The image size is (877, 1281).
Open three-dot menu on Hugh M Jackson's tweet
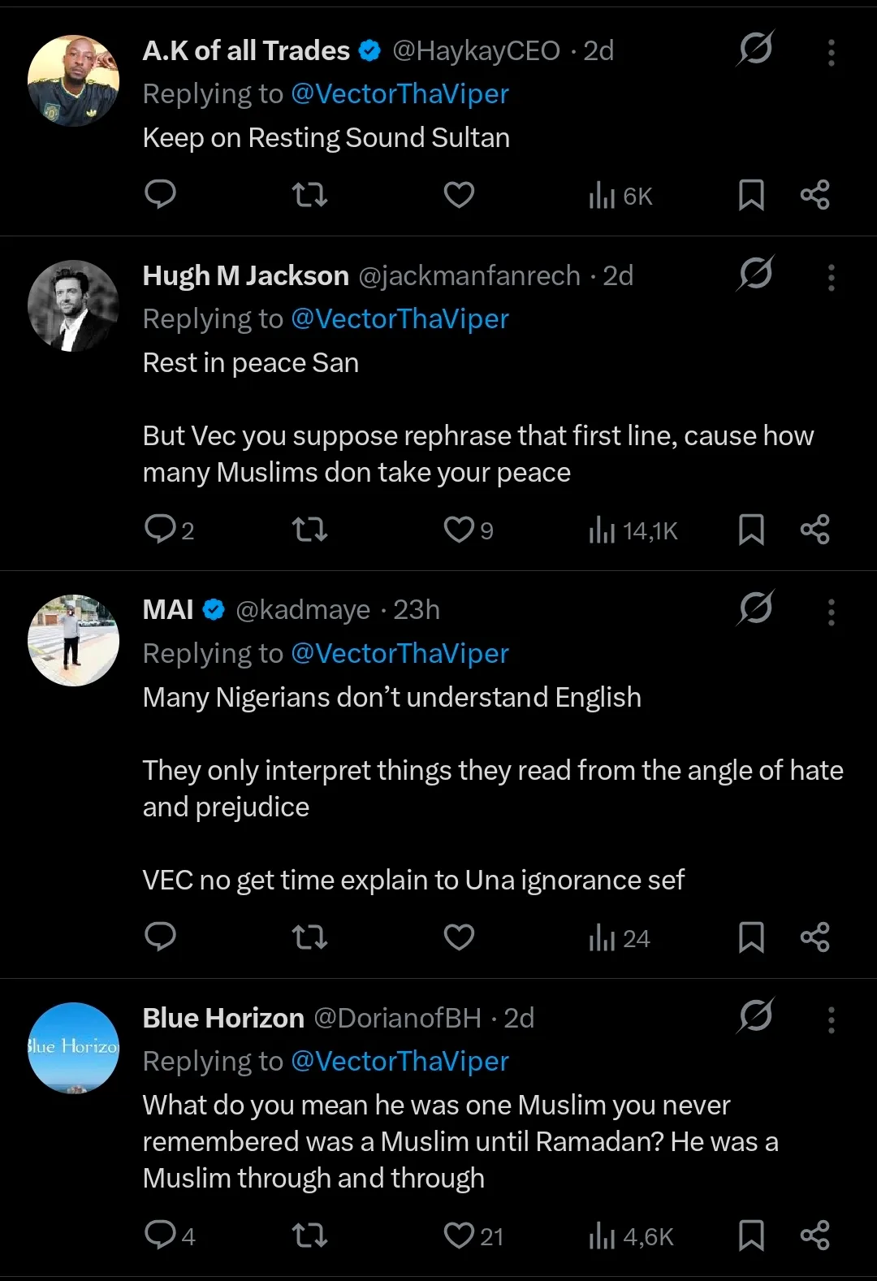click(x=831, y=277)
